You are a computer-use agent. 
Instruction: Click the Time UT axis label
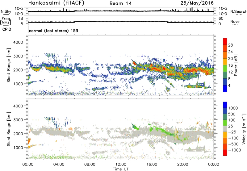(x=121, y=169)
